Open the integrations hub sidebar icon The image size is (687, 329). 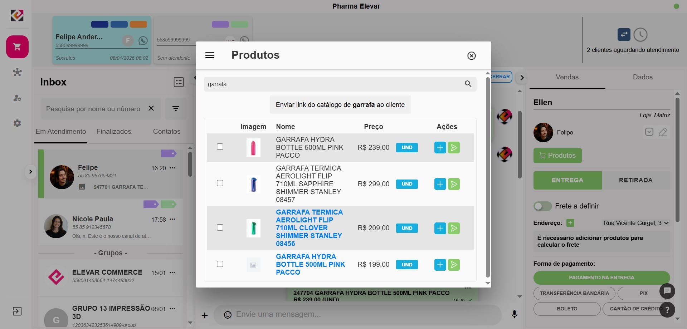point(17,73)
